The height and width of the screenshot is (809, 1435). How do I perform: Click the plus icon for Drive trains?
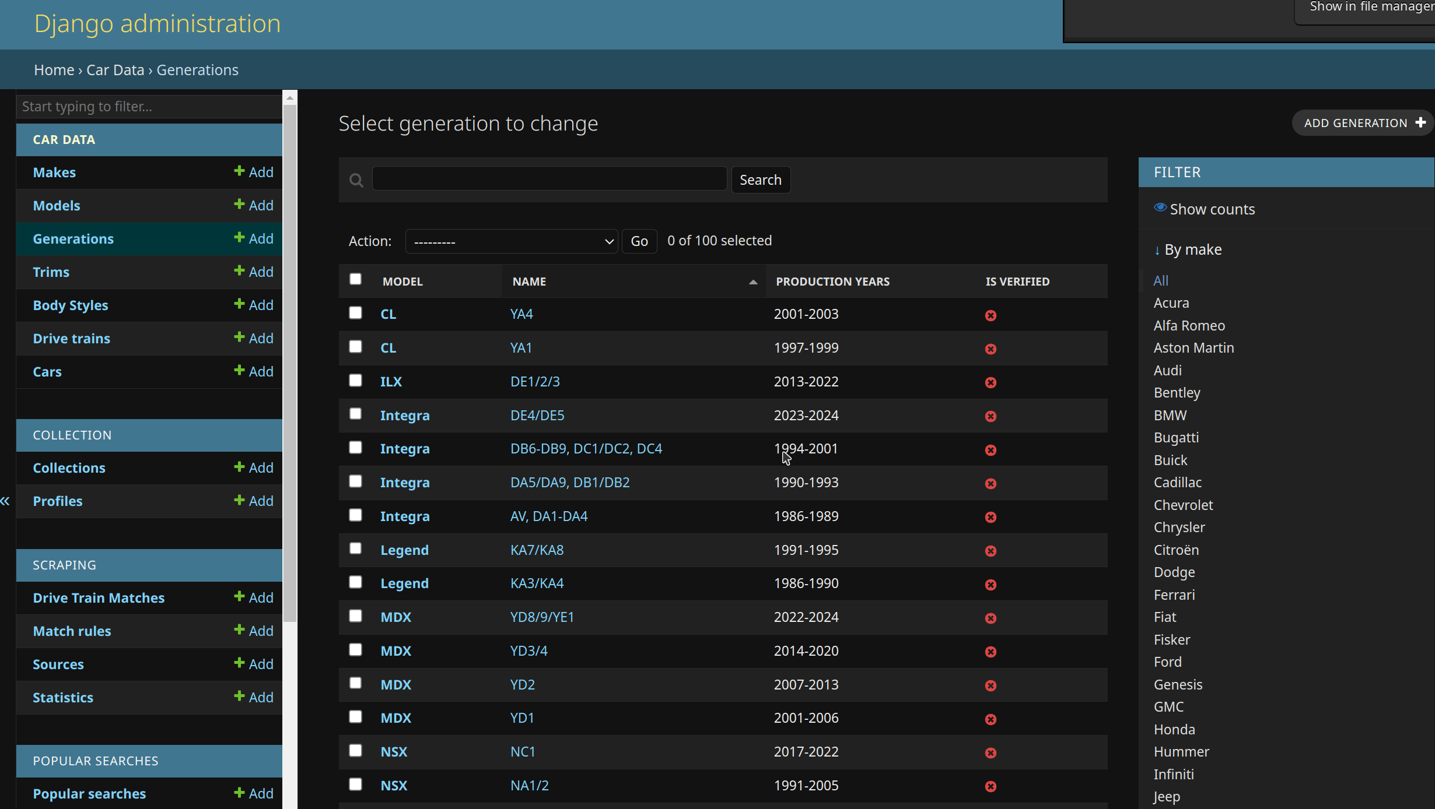click(239, 337)
